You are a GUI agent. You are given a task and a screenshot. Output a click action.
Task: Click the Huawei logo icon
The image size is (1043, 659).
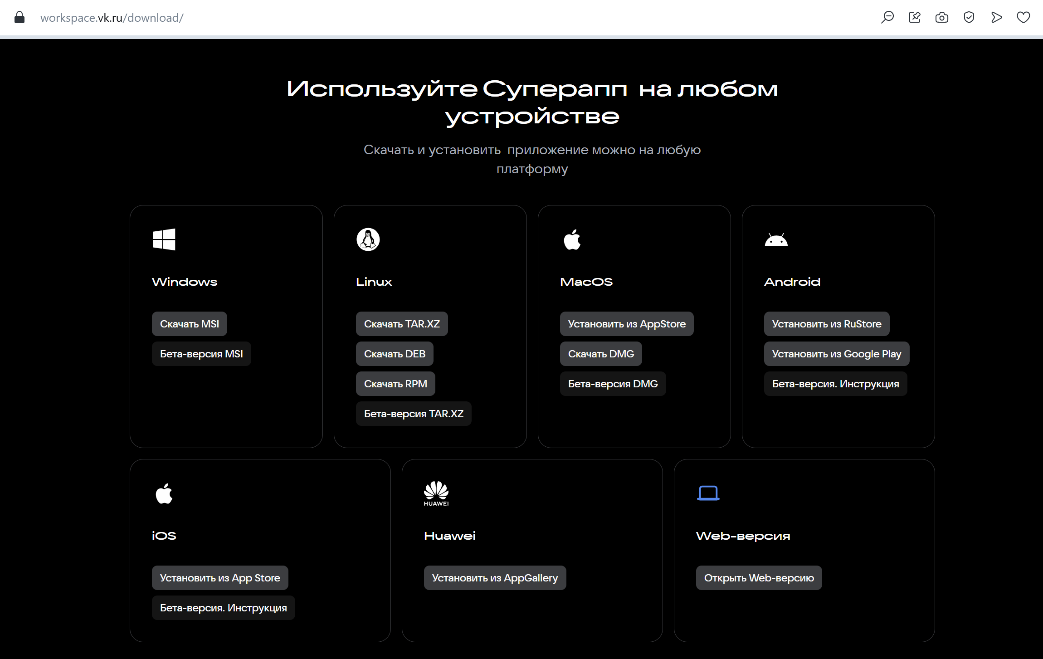tap(436, 493)
